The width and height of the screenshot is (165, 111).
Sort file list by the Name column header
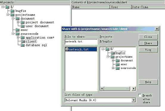[91, 7]
